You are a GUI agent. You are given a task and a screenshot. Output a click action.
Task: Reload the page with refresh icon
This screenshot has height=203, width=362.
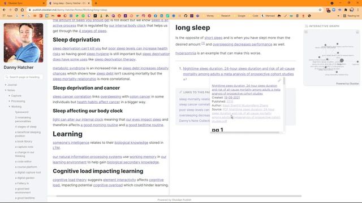coord(16,10)
